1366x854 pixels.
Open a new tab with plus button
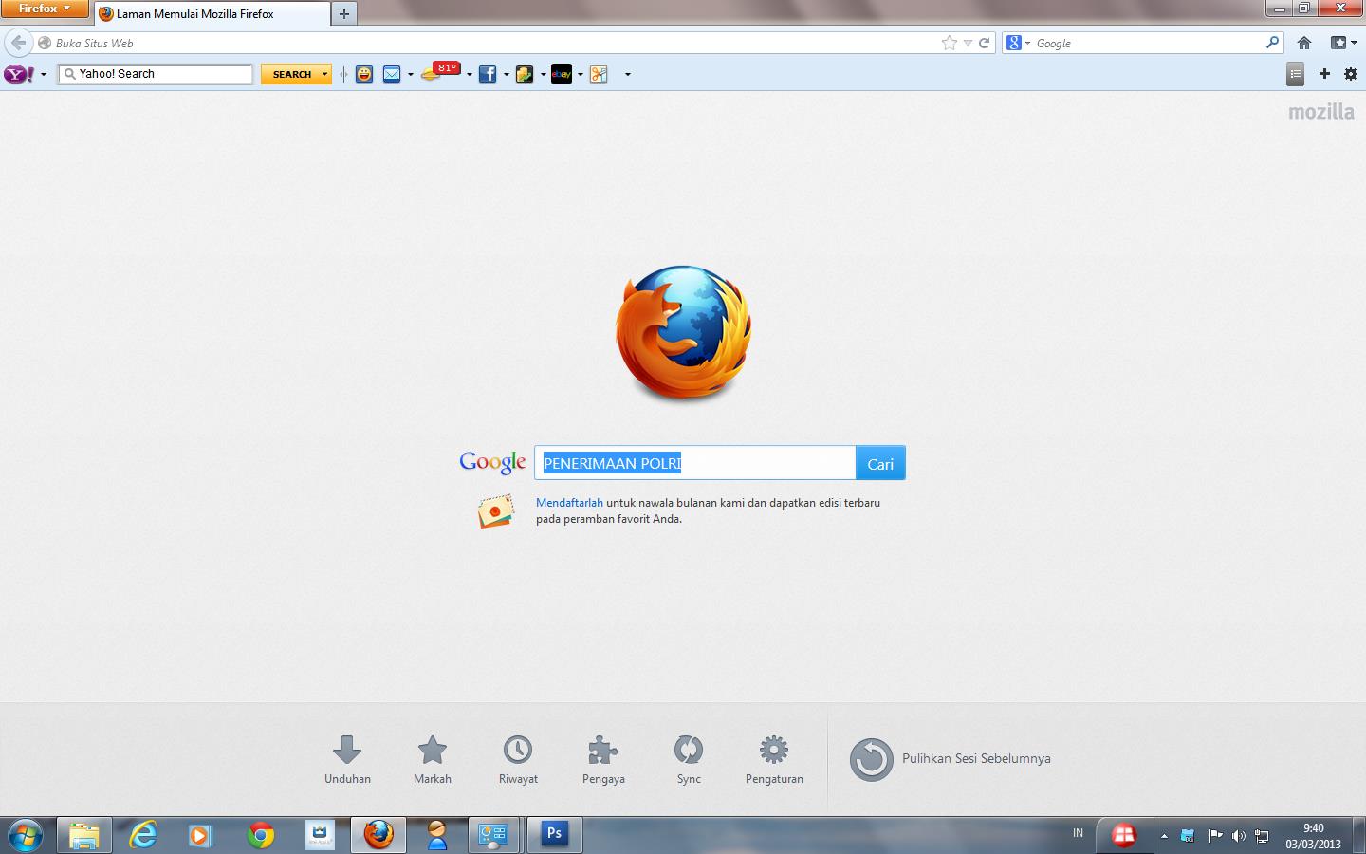click(x=344, y=14)
